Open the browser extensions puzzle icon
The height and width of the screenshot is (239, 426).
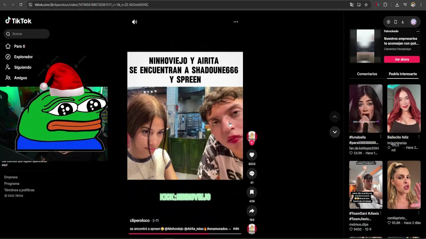(385, 5)
